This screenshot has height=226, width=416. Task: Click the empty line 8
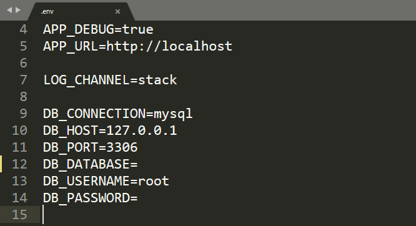click(228, 97)
